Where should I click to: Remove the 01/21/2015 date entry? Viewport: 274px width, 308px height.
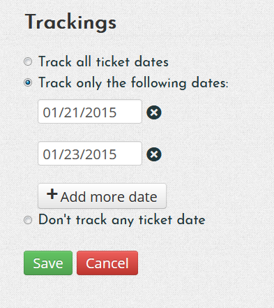(x=154, y=112)
